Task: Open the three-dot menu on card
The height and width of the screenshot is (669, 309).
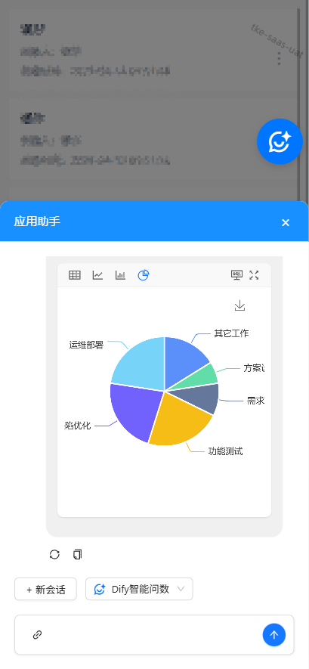Action: [x=279, y=58]
